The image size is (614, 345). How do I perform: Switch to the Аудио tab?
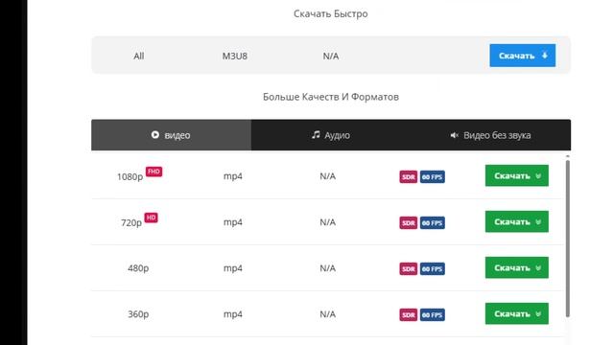(331, 135)
